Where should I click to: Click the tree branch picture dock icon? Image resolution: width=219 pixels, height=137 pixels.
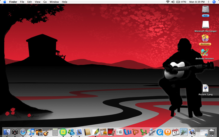[x=184, y=132]
